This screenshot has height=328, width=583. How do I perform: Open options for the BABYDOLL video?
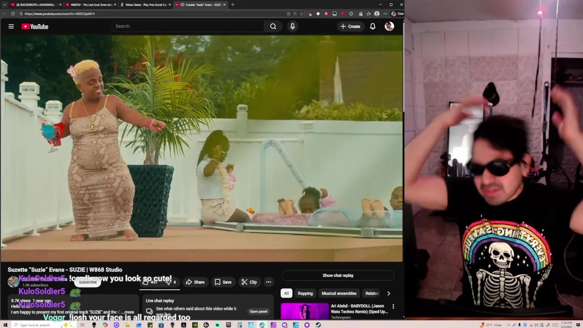393,307
